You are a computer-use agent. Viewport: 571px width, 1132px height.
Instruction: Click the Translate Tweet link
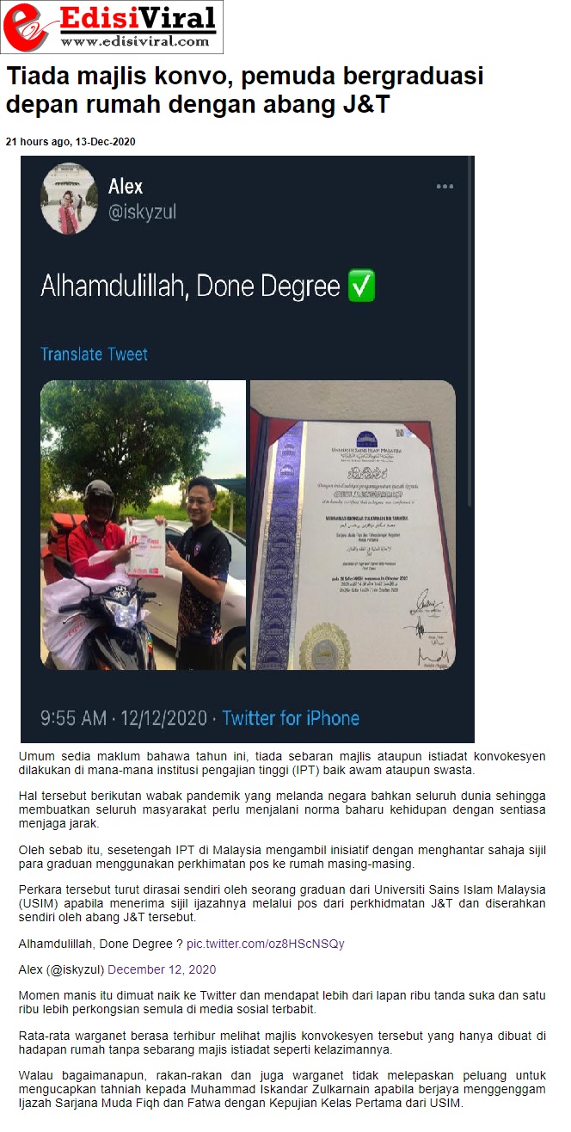point(94,354)
